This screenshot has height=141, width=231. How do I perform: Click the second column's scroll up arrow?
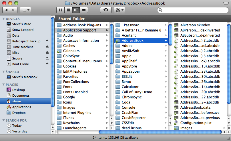pos(170,118)
